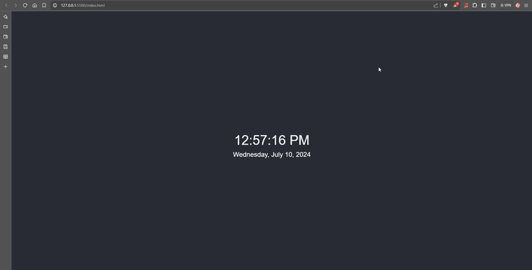The image size is (532, 270).
Task: Open Leo AI assistant in the sidebar
Action: [5, 17]
